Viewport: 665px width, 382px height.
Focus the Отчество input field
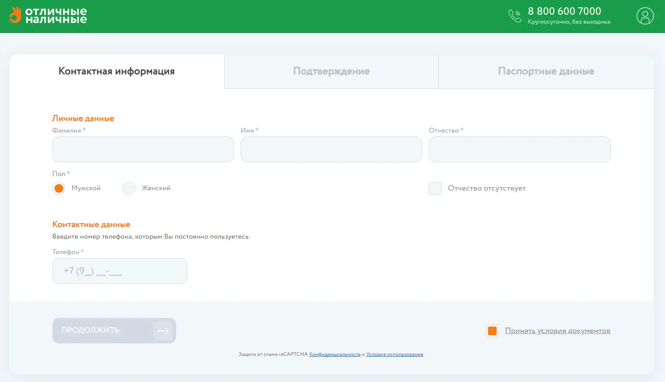point(520,149)
